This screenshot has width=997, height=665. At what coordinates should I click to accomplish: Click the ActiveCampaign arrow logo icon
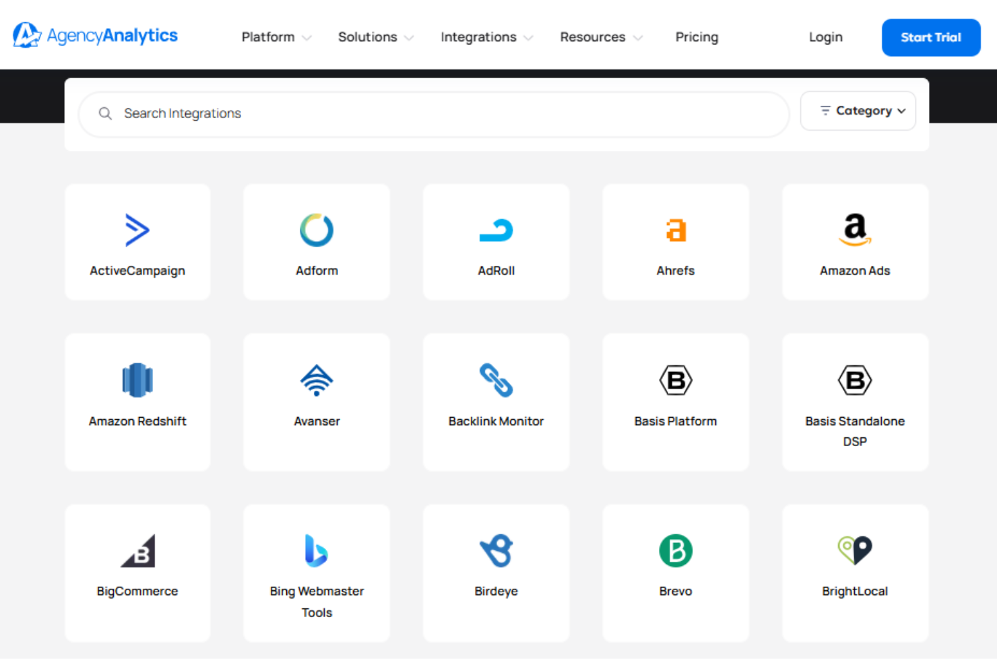pyautogui.click(x=137, y=230)
